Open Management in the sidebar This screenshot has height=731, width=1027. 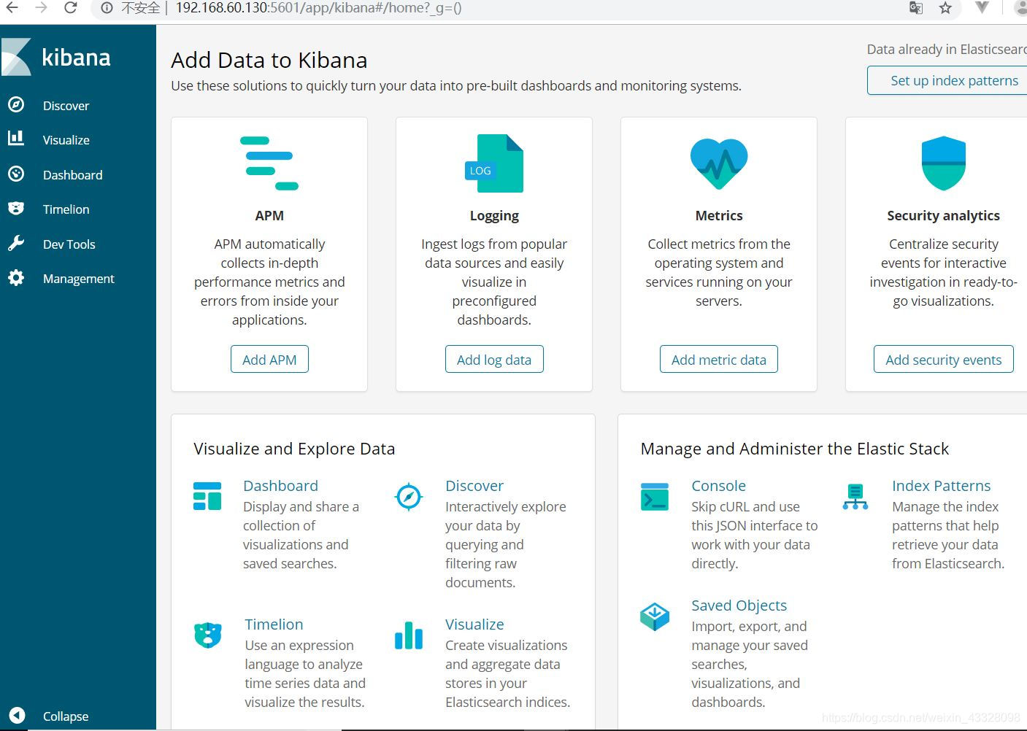78,278
